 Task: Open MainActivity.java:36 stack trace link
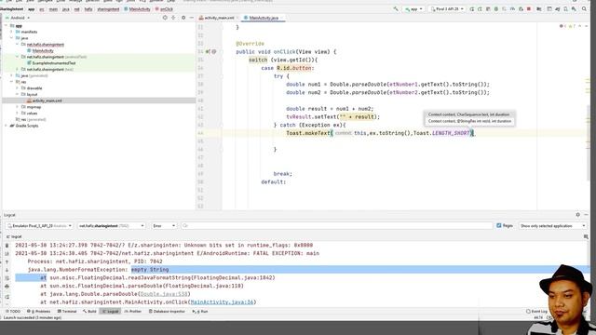pyautogui.click(x=222, y=301)
